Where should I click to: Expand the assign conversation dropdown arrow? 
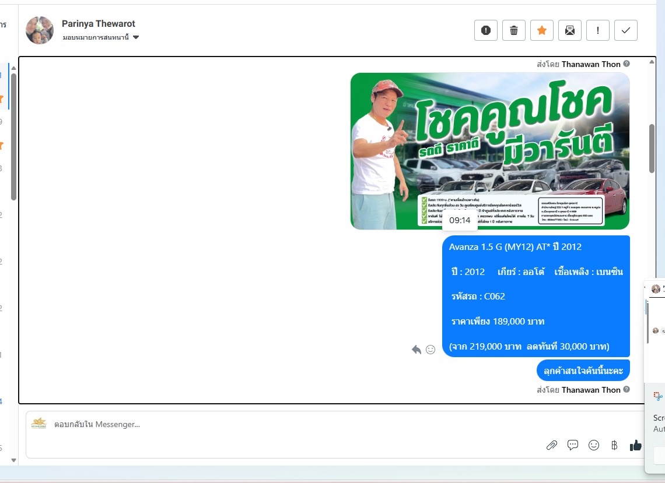tap(136, 37)
